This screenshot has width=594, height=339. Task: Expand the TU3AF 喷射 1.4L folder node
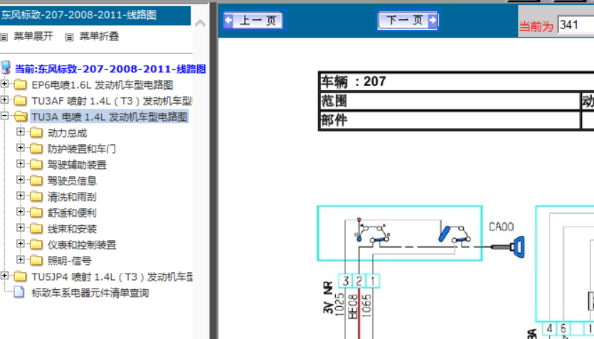4,100
